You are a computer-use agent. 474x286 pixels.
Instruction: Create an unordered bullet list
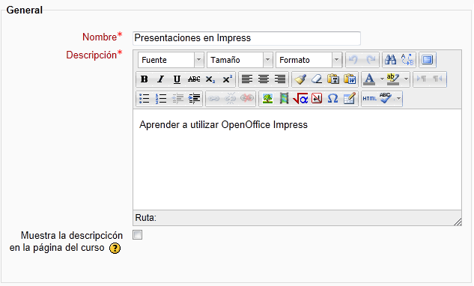145,99
